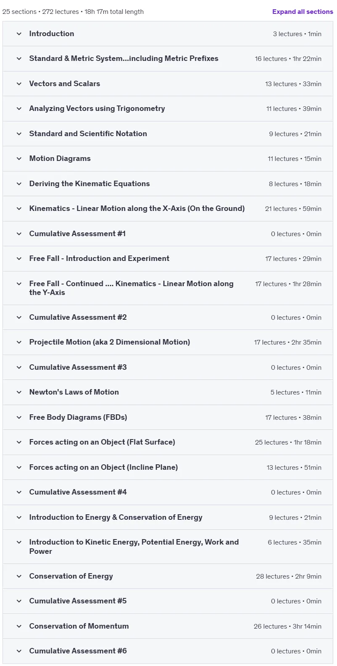Open Standard & Metric System section title
337x666 pixels.
pos(124,58)
